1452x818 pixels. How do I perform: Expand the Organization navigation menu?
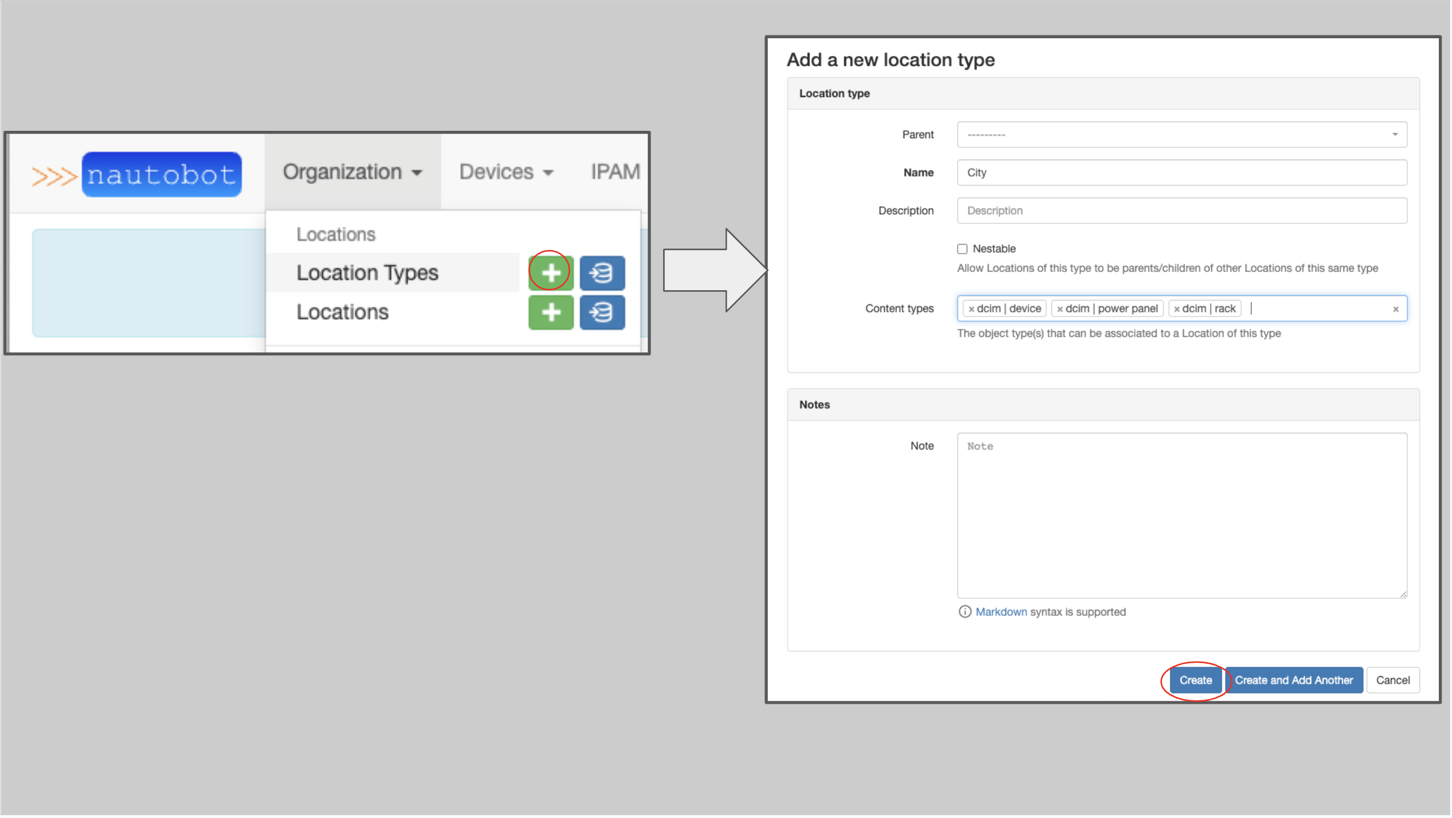tap(350, 171)
